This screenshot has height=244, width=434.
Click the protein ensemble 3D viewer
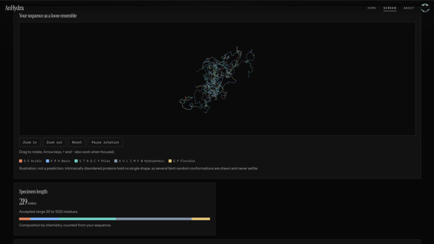[217, 79]
